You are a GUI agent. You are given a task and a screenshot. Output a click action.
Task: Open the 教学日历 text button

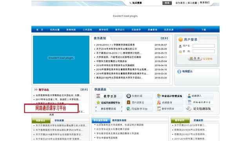(110, 96)
